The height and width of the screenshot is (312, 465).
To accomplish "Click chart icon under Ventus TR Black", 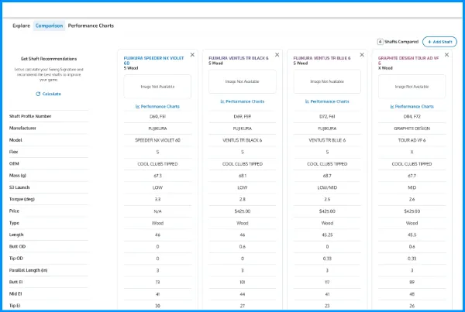I will point(222,101).
